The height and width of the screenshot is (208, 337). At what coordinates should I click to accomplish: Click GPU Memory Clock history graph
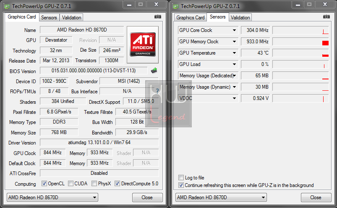[x=300, y=42]
